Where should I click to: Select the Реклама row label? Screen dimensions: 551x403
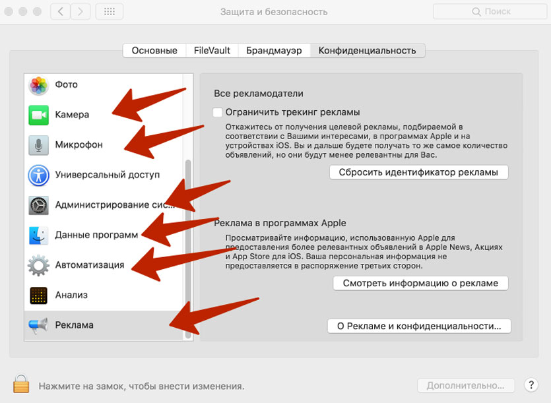pos(74,325)
